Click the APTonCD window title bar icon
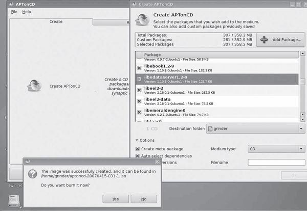The image size is (307, 211). pyautogui.click(x=4, y=3)
